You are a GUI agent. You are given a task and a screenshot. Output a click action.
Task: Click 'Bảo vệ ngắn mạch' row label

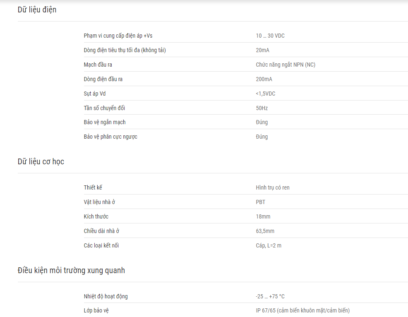pos(105,122)
